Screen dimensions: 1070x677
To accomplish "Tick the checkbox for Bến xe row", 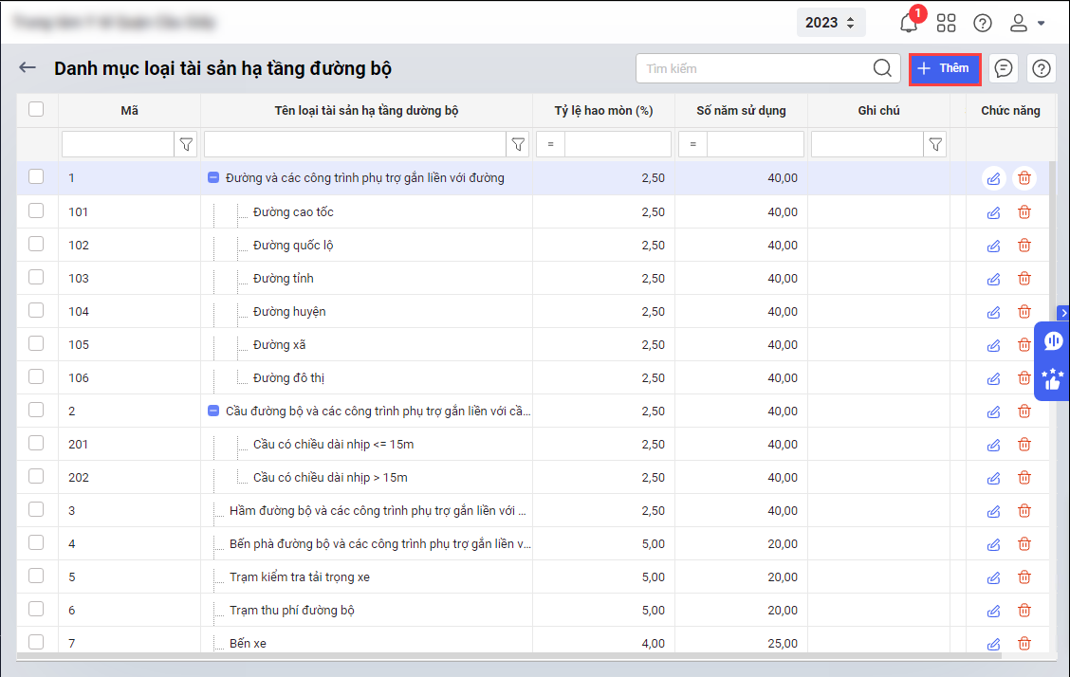I will tap(36, 643).
